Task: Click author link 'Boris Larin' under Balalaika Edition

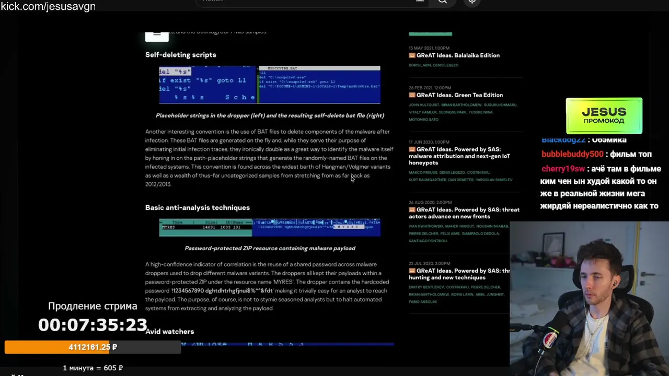Action: (420, 65)
